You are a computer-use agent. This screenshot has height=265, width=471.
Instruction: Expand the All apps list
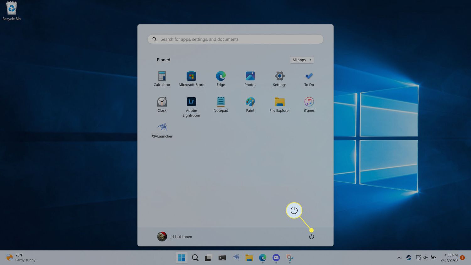pos(301,60)
